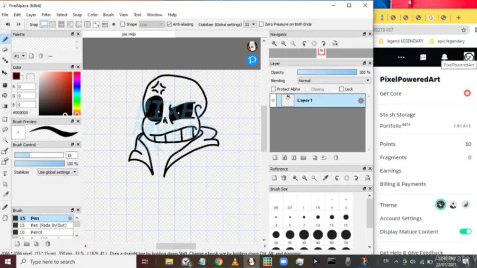
Task: Click the Account Settings link
Action: (401, 218)
